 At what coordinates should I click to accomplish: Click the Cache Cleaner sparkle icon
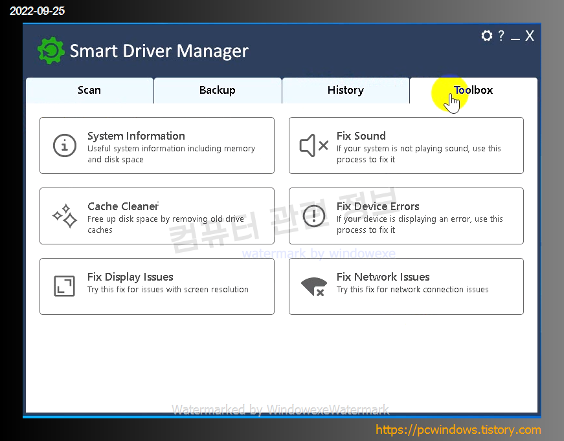click(65, 216)
